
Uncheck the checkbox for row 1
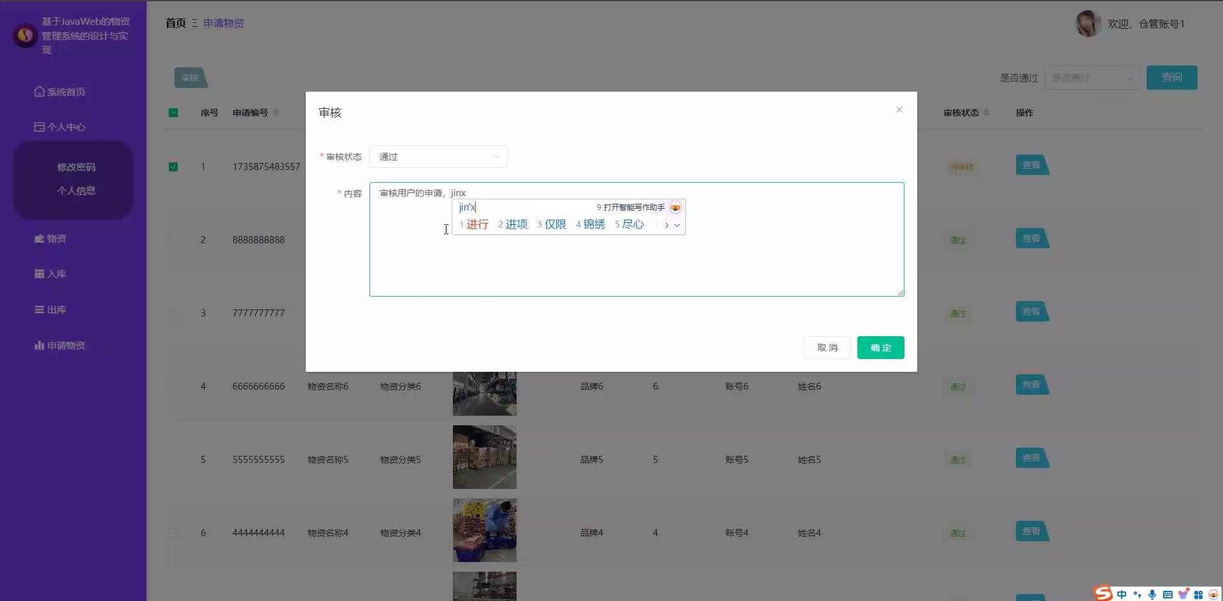173,167
